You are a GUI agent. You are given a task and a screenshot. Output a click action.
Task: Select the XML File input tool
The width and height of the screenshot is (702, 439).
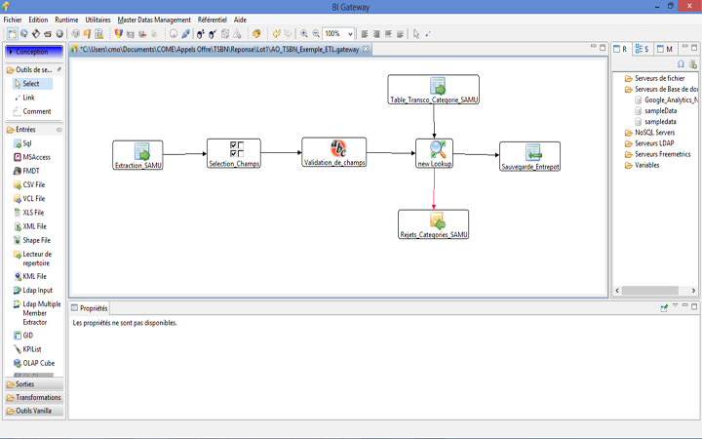click(x=30, y=226)
